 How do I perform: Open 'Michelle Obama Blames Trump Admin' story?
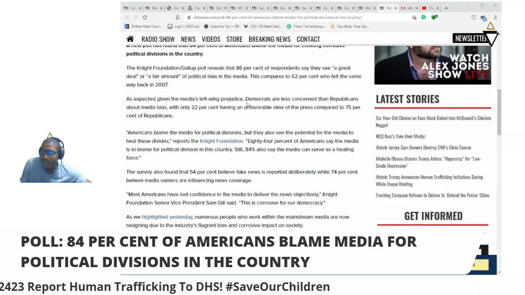428,162
